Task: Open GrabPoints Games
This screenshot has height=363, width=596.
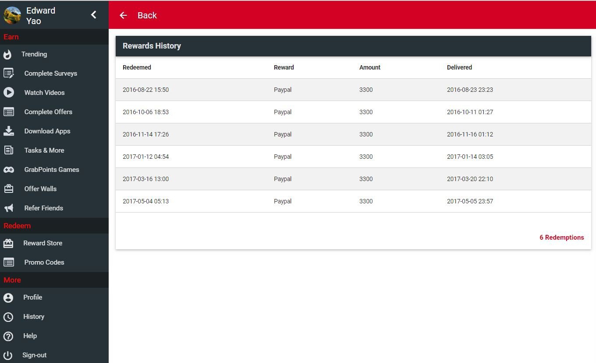Action: (52, 170)
